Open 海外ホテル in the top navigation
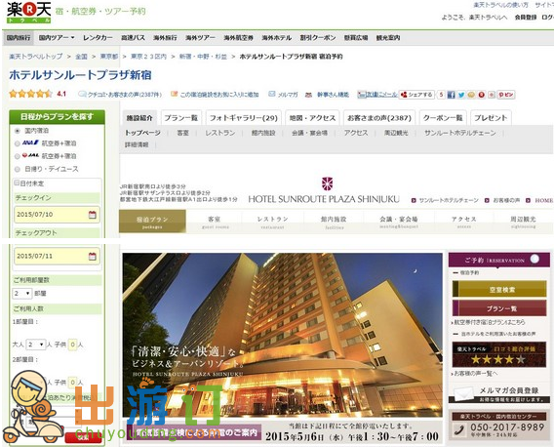554x447 pixels. [276, 37]
